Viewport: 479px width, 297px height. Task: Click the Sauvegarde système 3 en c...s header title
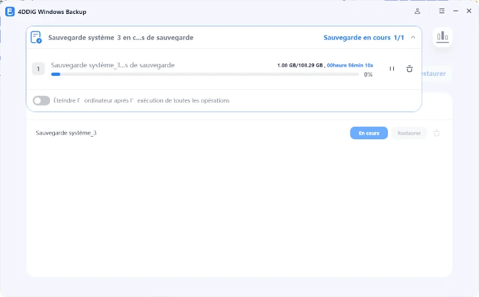(x=121, y=38)
